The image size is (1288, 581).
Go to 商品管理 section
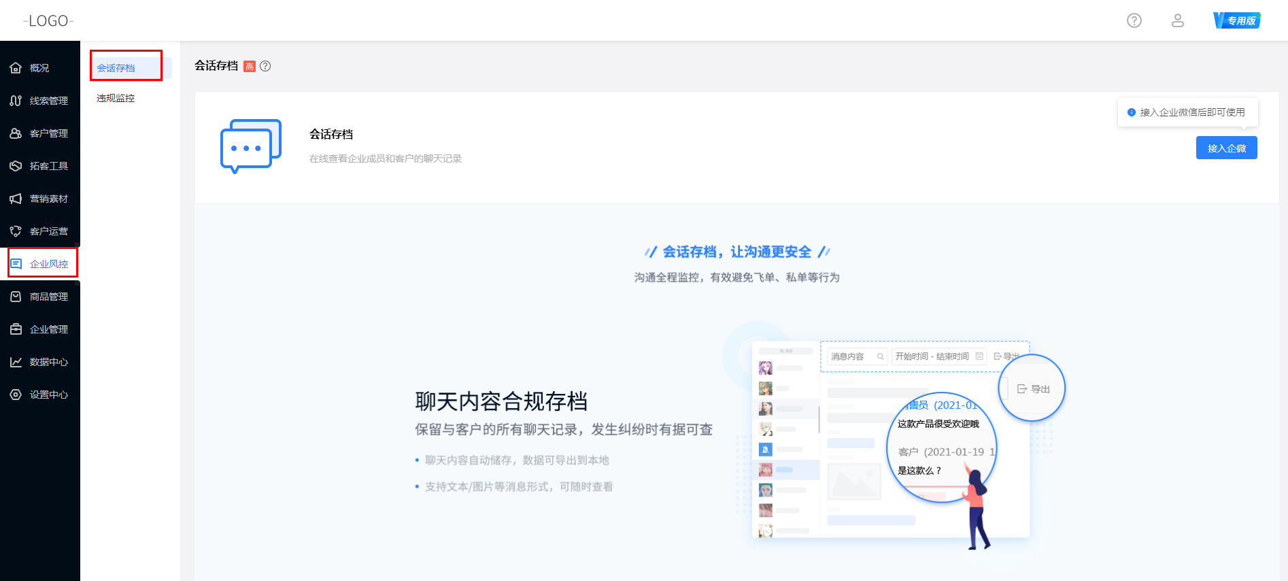(48, 297)
